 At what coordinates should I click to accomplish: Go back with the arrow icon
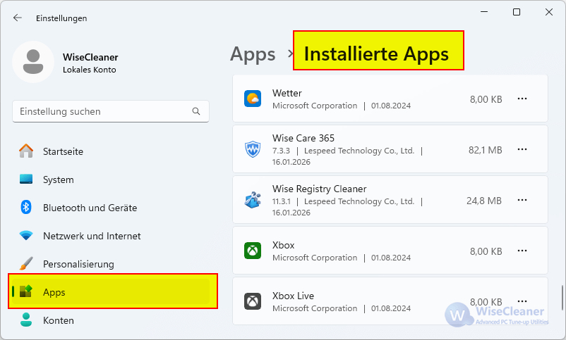[x=18, y=18]
